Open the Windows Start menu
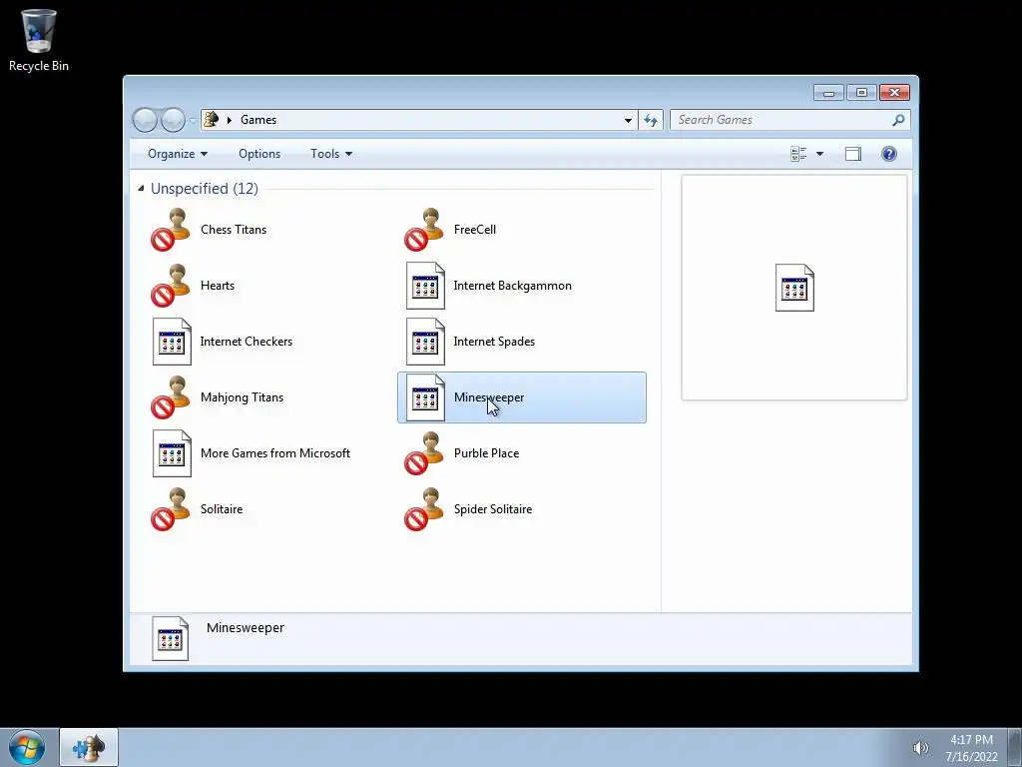 (27, 747)
